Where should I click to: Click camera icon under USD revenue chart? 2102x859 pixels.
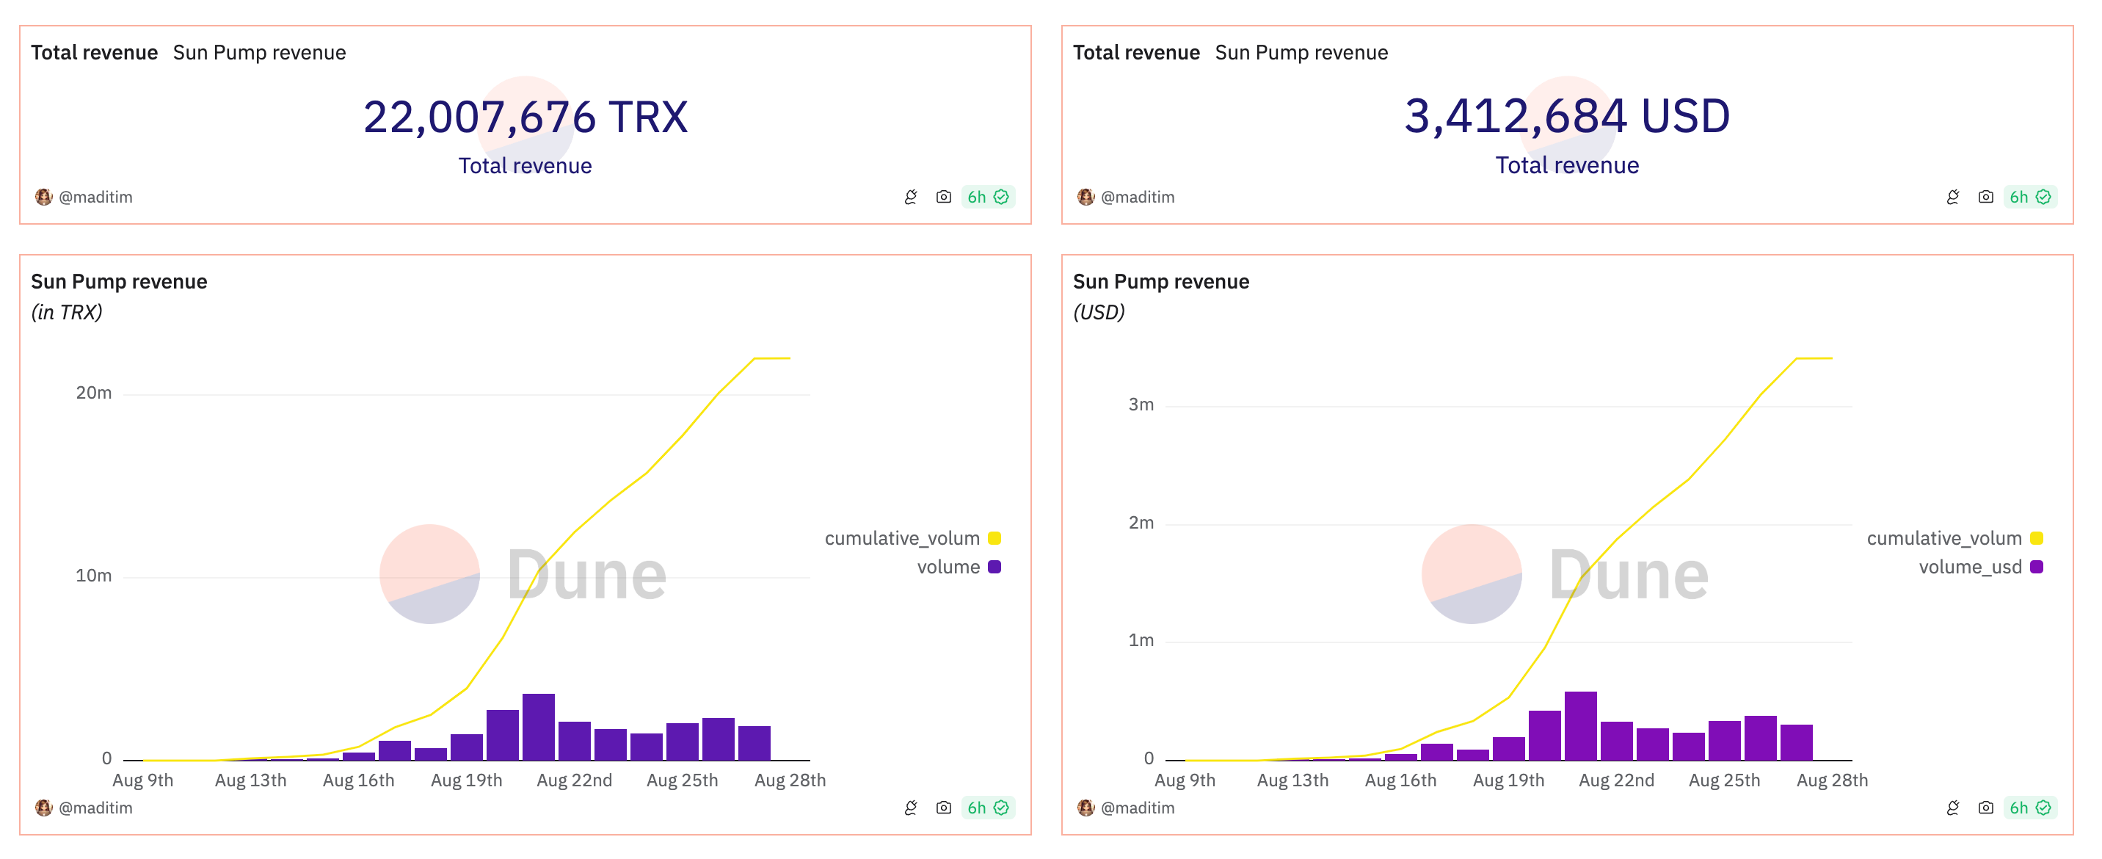click(x=1985, y=808)
